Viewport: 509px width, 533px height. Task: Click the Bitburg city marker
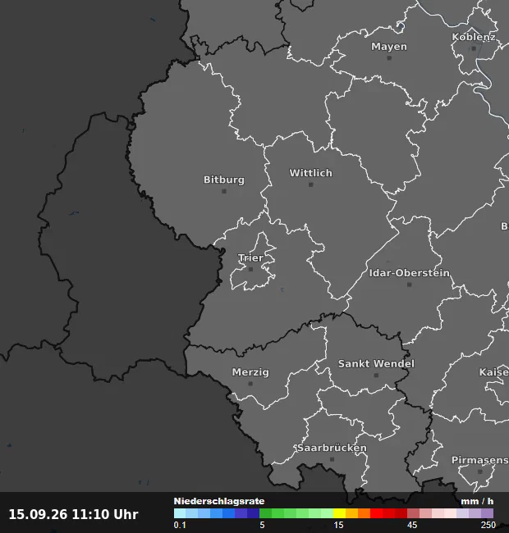[224, 191]
